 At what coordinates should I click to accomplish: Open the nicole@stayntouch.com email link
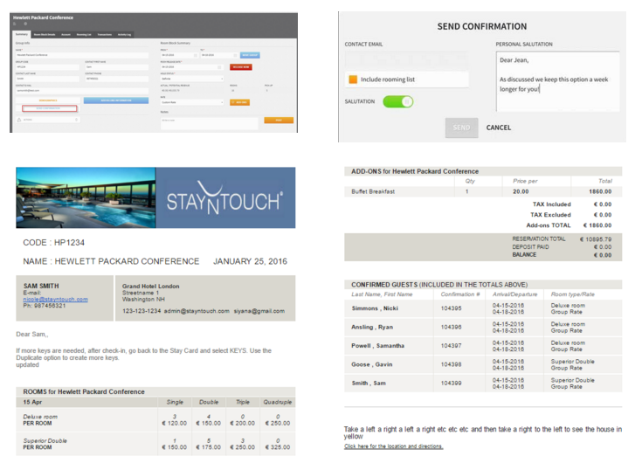(55, 300)
